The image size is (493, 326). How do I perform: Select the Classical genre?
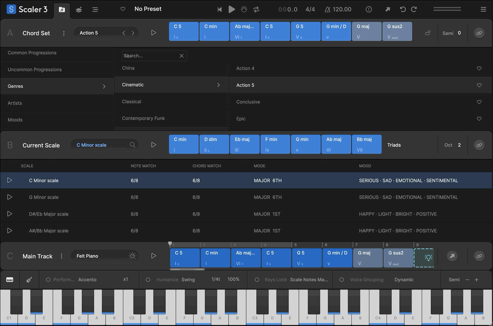coord(171,102)
